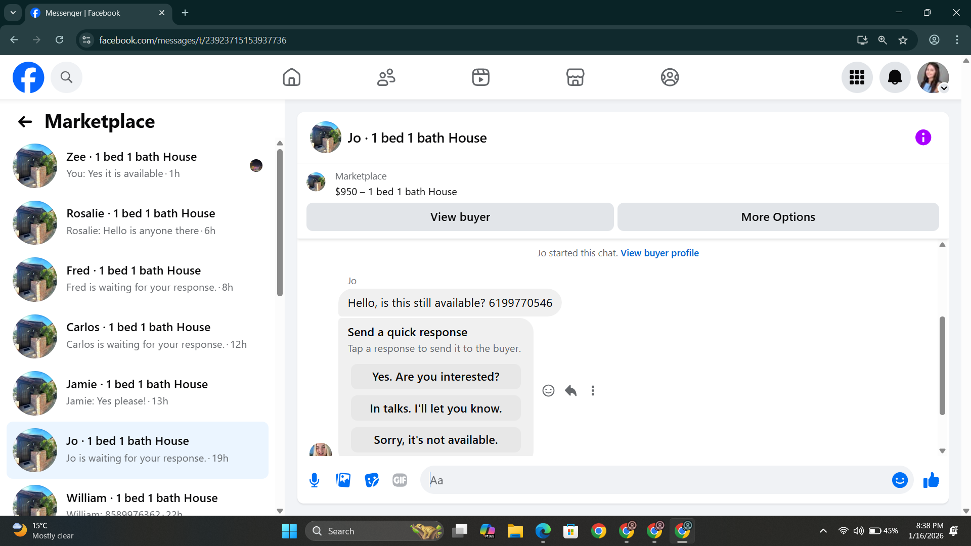The height and width of the screenshot is (546, 971).
Task: Click the View buyer button
Action: 460,217
